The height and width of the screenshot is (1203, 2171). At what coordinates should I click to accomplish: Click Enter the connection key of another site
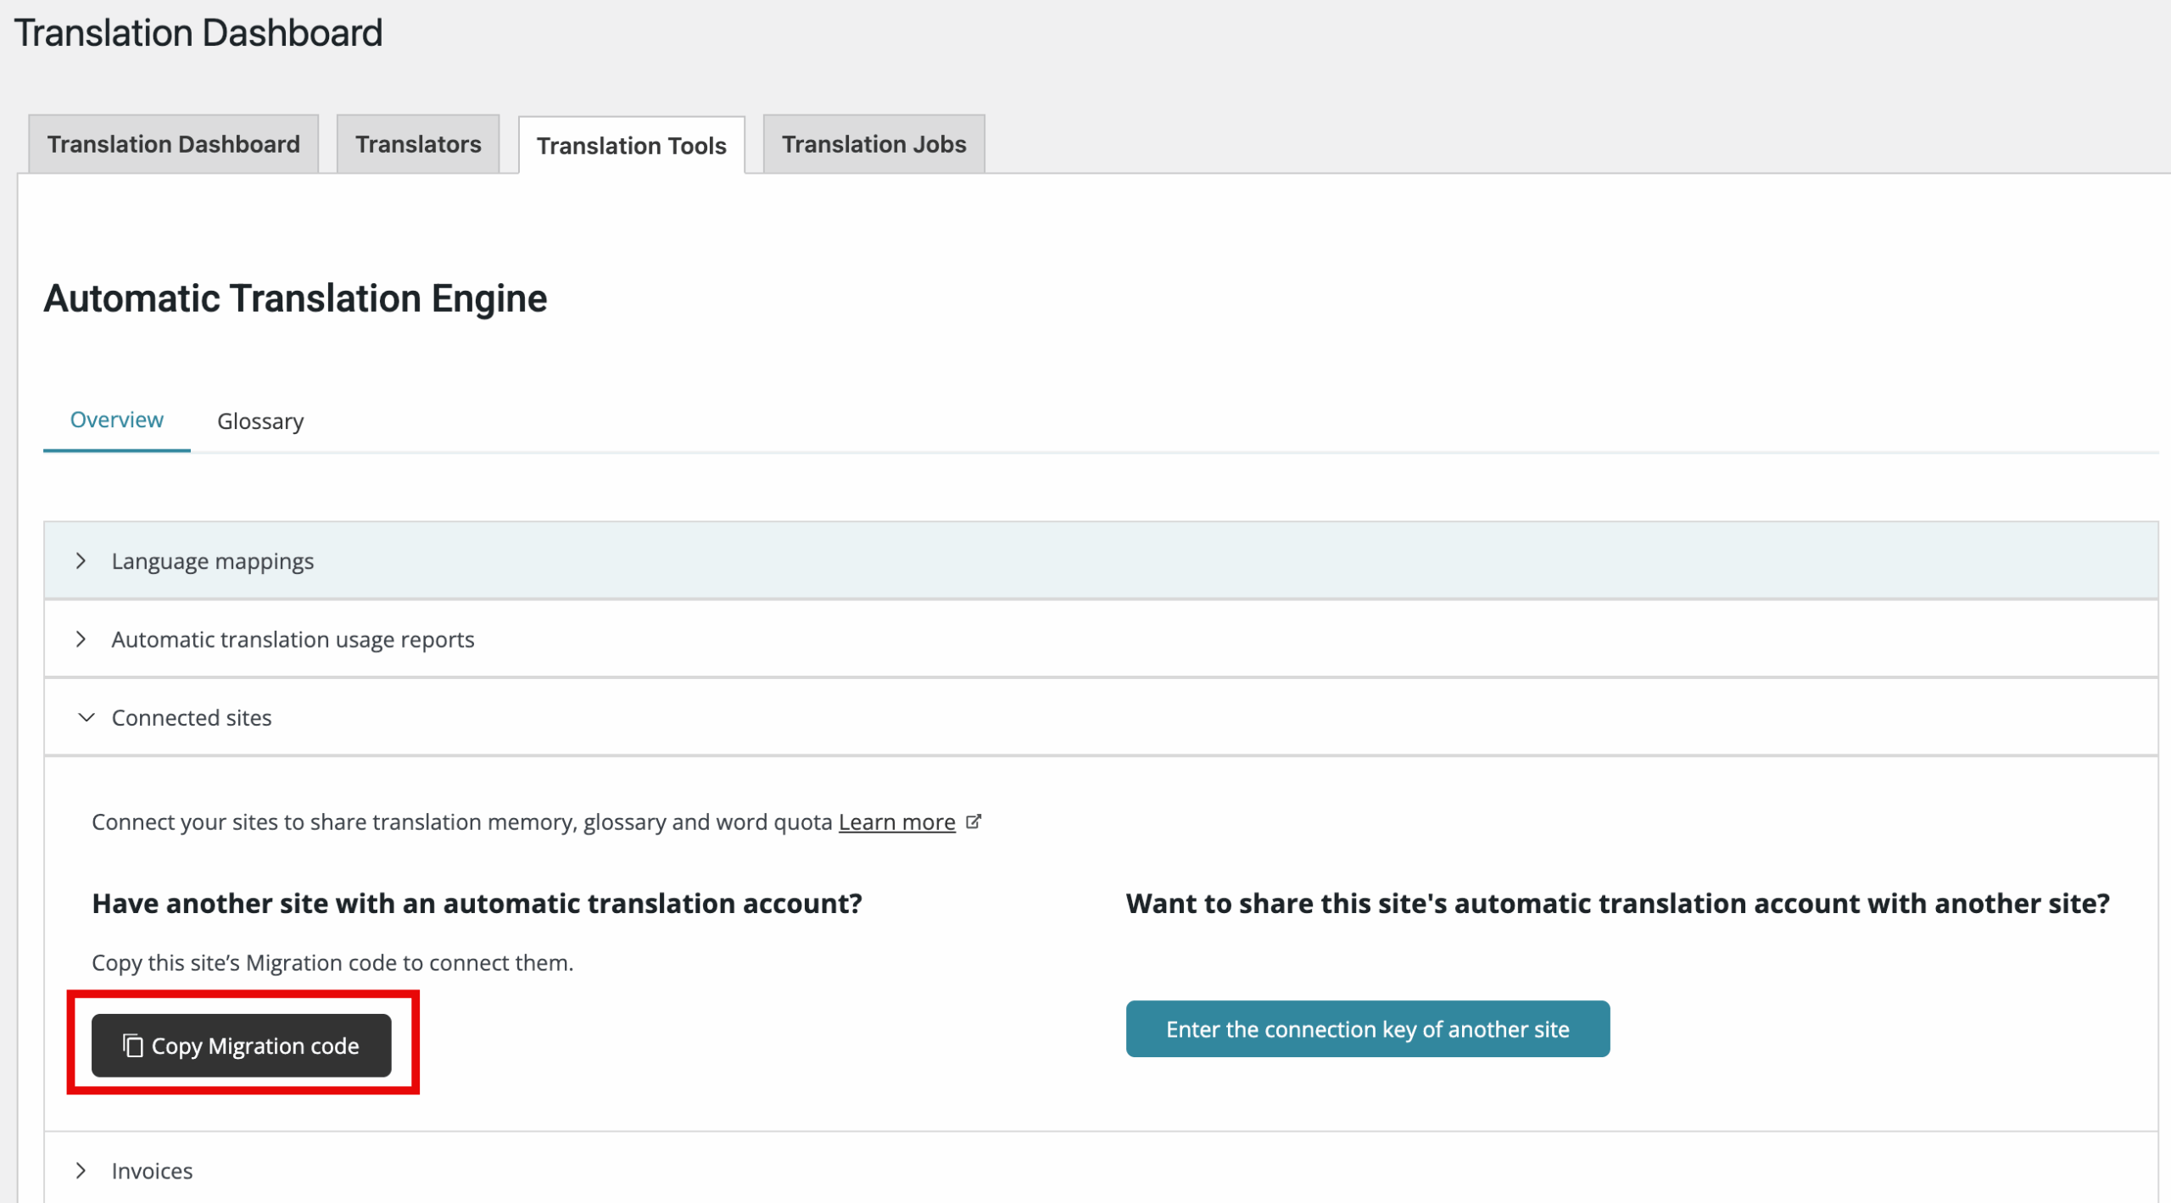(x=1367, y=1028)
